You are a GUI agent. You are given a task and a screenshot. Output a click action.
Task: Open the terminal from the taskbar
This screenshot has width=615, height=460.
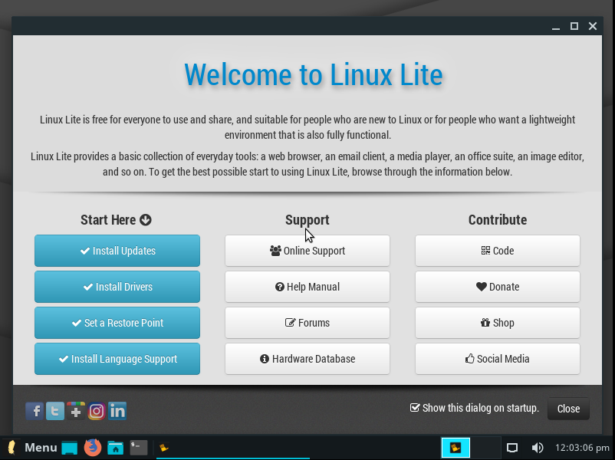point(139,448)
